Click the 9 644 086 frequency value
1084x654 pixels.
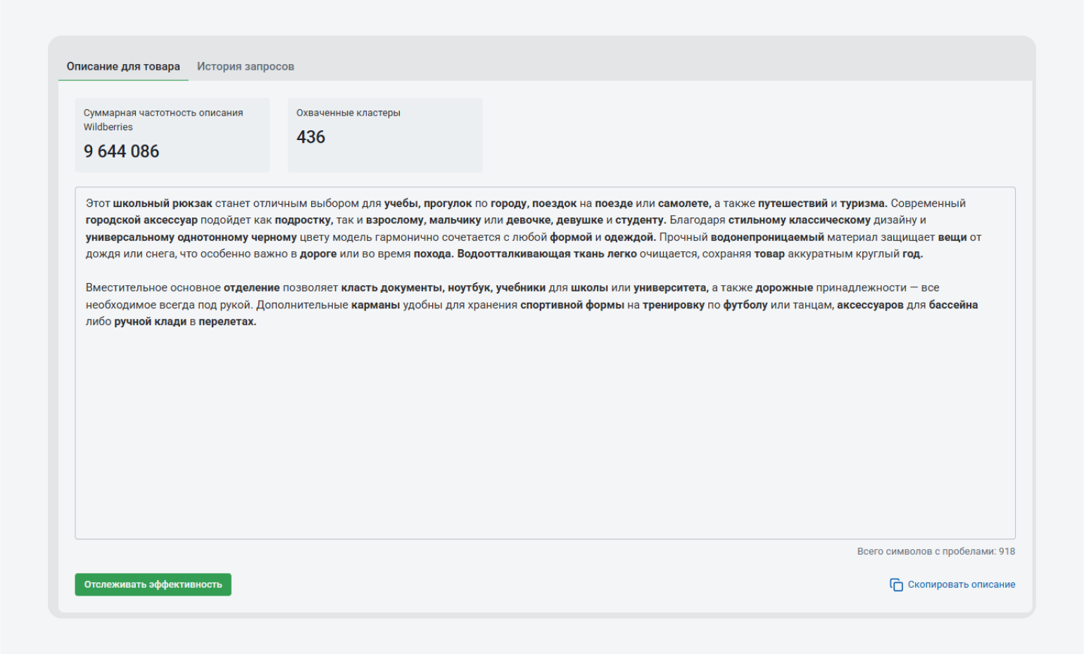[121, 151]
